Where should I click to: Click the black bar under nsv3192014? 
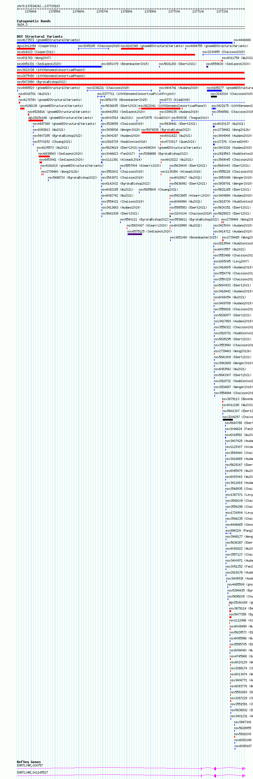[214, 97]
